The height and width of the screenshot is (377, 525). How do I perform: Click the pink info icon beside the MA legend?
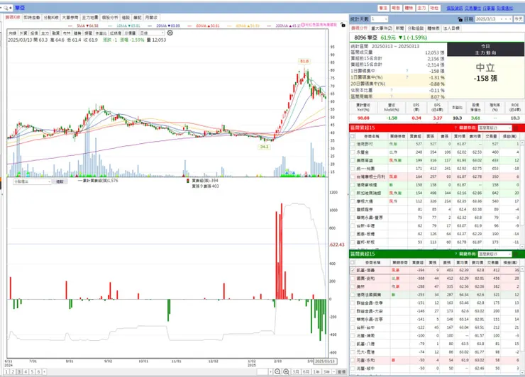point(303,25)
